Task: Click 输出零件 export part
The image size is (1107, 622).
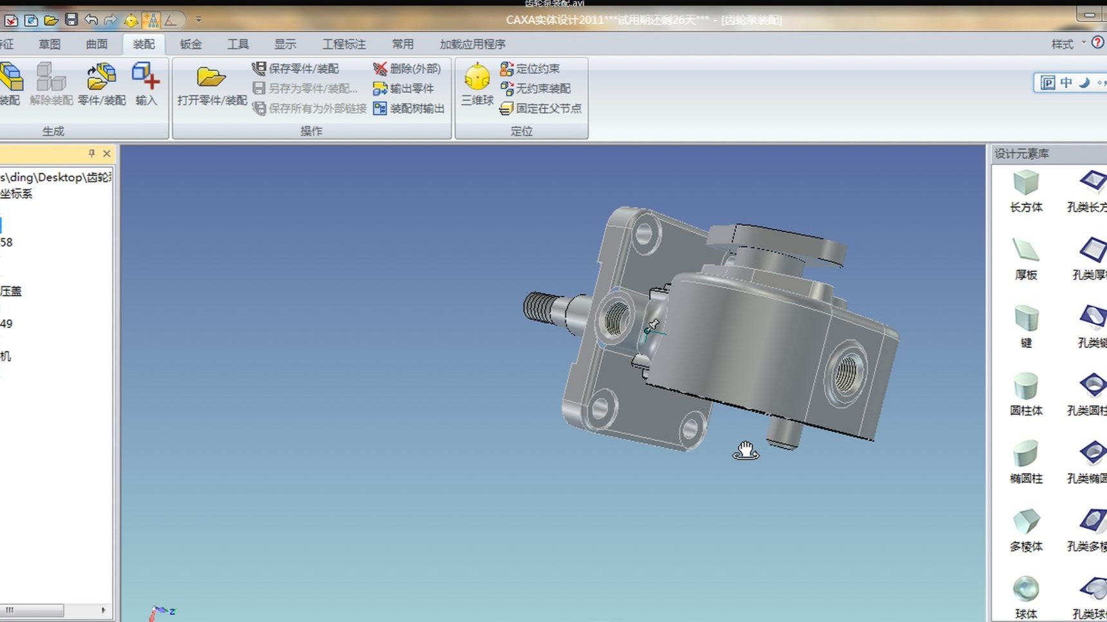Action: [404, 88]
